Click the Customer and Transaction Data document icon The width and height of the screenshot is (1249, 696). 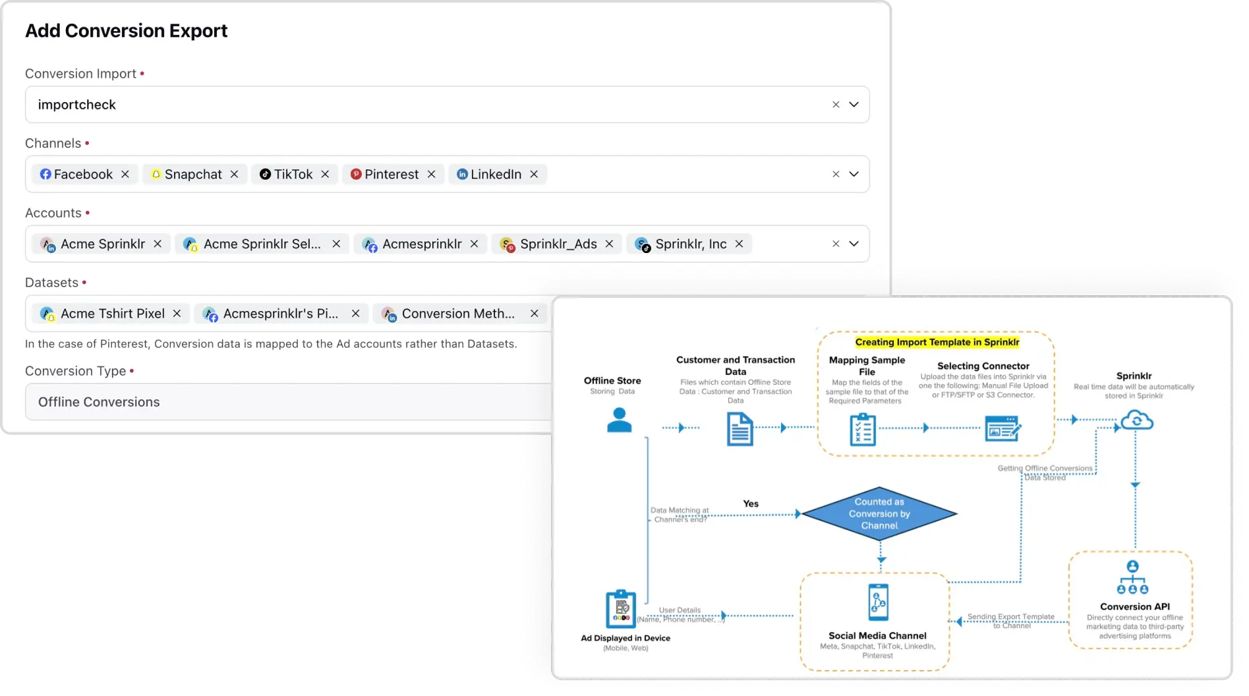click(x=740, y=429)
